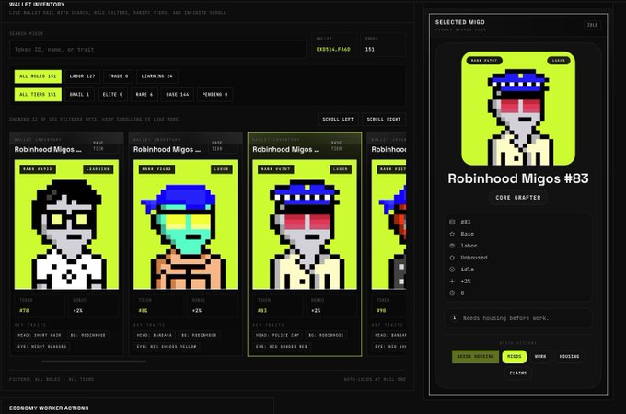Click the Labor role badge on card #81
This screenshot has height=414, width=626.
(222, 169)
